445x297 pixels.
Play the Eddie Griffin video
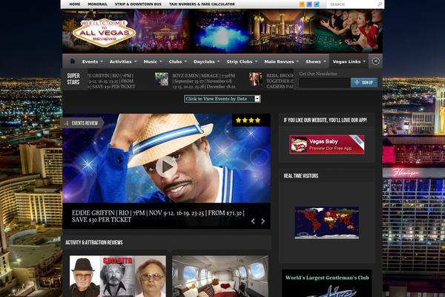click(x=166, y=166)
